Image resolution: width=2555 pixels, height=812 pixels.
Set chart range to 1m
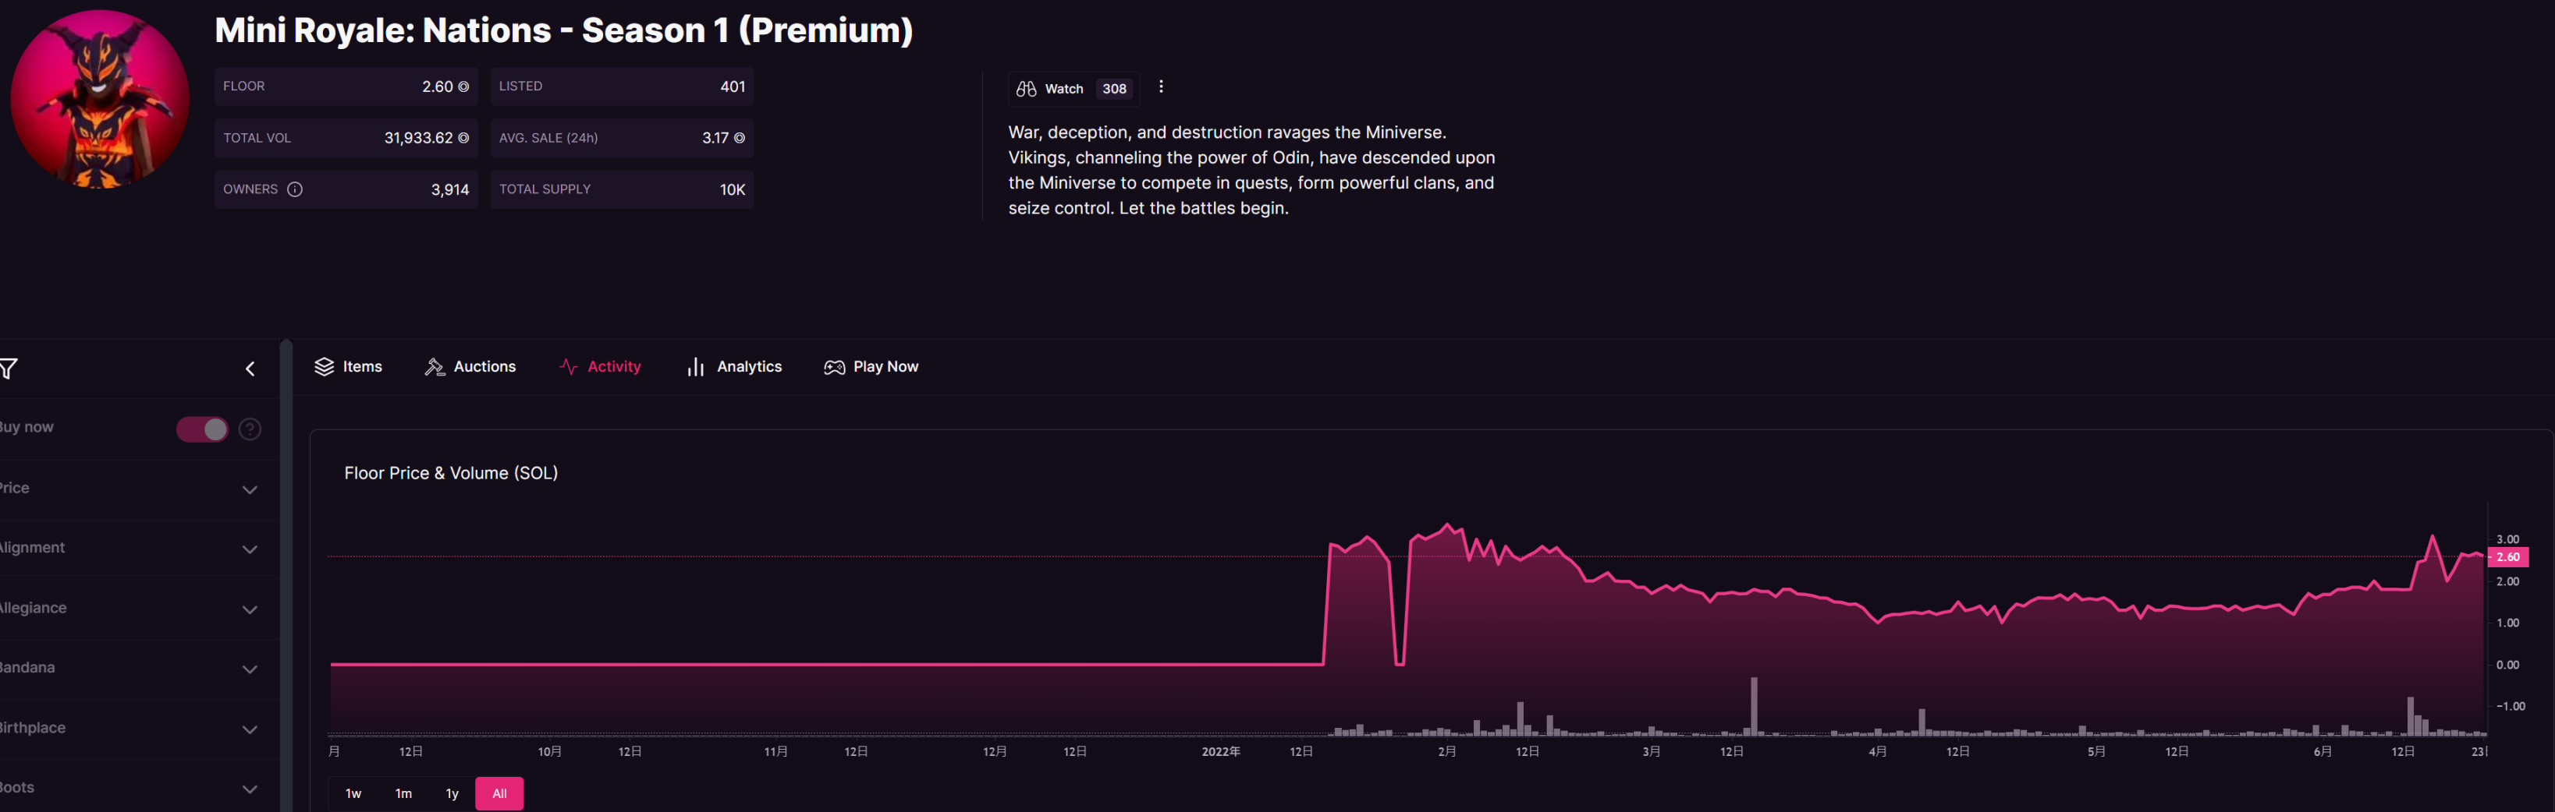tap(403, 793)
